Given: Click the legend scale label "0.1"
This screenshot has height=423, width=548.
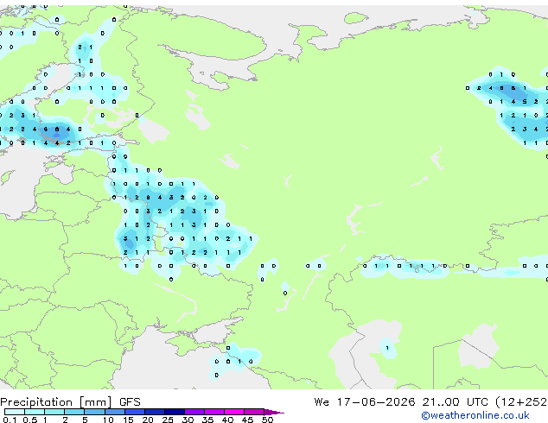Looking at the screenshot, I should [x=10, y=420].
